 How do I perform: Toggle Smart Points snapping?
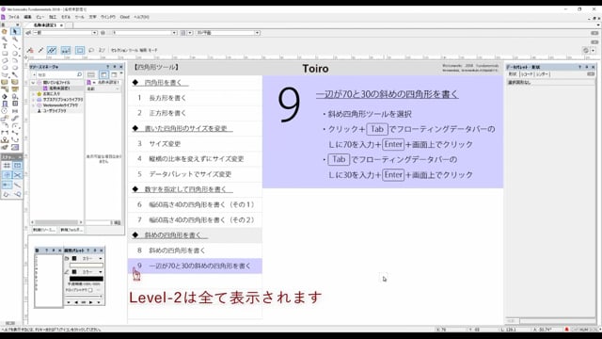(7, 185)
